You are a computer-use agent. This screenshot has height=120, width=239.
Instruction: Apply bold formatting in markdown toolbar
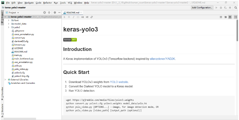(64, 17)
